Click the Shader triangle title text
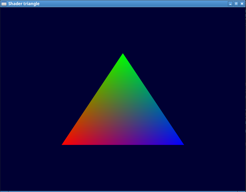Viewport: 246px width, 192px height. coord(24,4)
